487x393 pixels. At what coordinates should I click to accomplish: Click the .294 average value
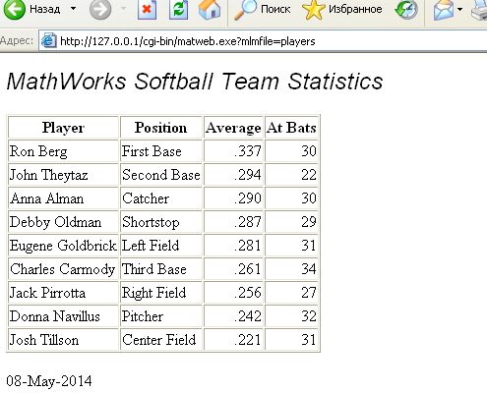pyautogui.click(x=248, y=175)
